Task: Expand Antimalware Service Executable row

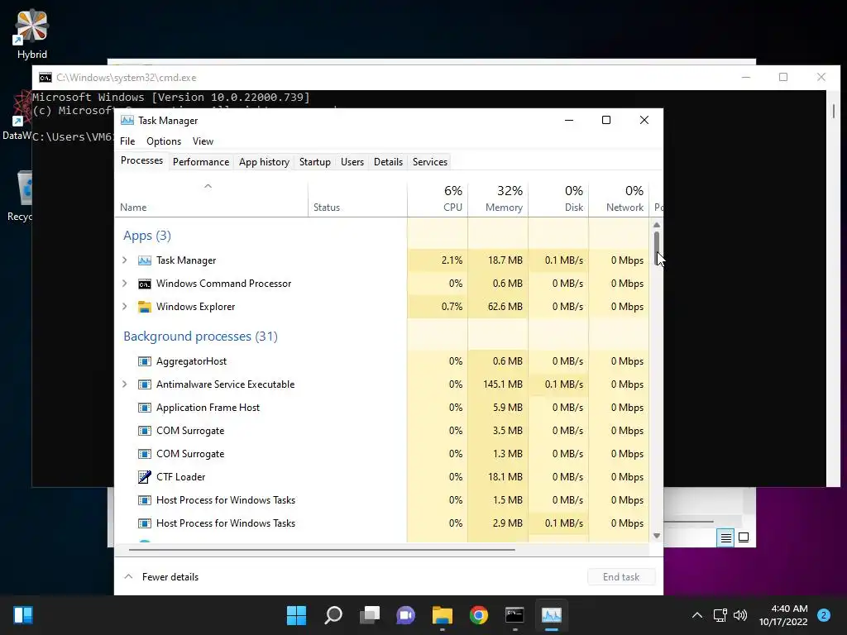Action: (x=125, y=384)
